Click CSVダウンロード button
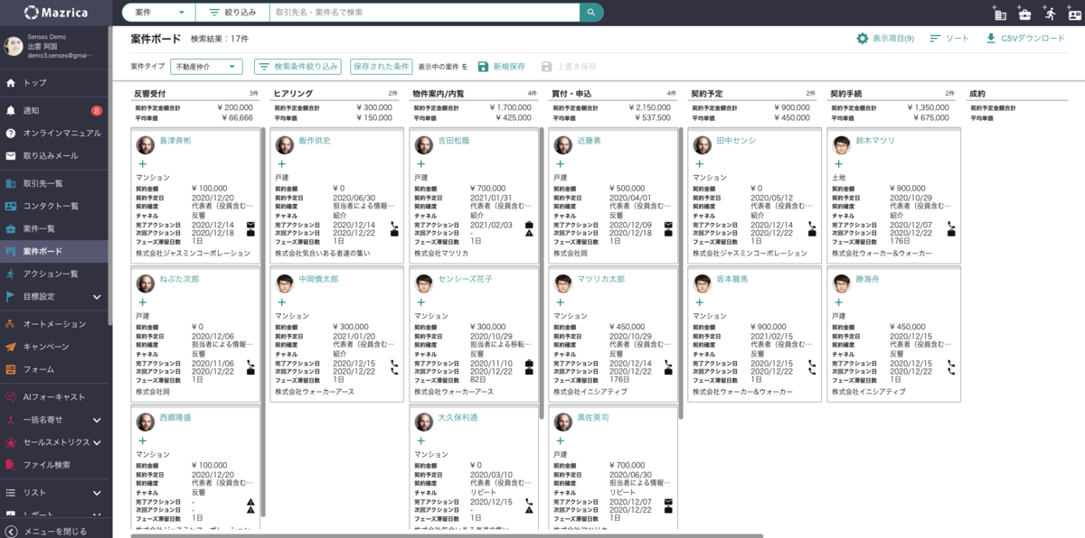Screen dimensions: 1085x538 (1025, 39)
